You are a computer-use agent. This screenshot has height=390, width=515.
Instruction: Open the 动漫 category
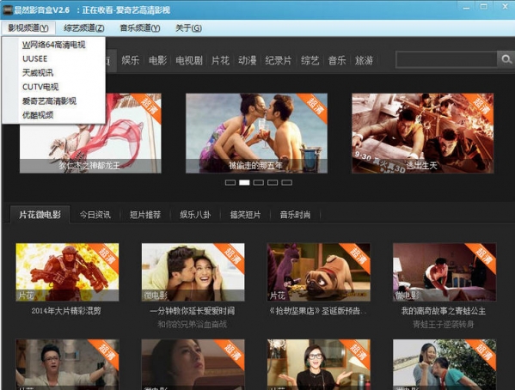tap(248, 60)
